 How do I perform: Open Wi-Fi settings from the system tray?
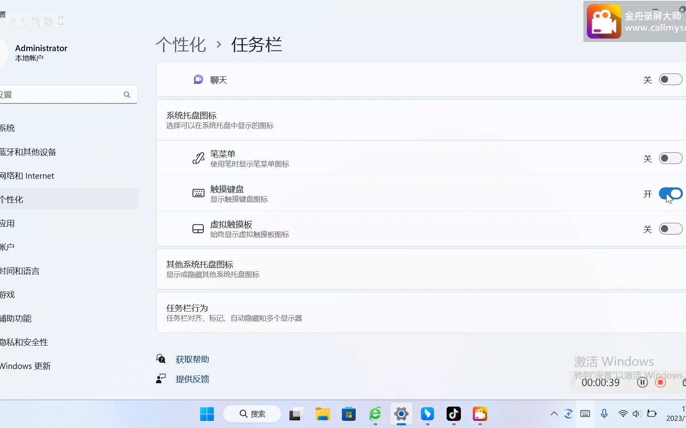622,413
